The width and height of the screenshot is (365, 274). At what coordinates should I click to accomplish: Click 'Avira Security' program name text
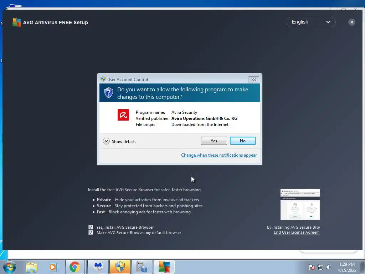pyautogui.click(x=184, y=112)
